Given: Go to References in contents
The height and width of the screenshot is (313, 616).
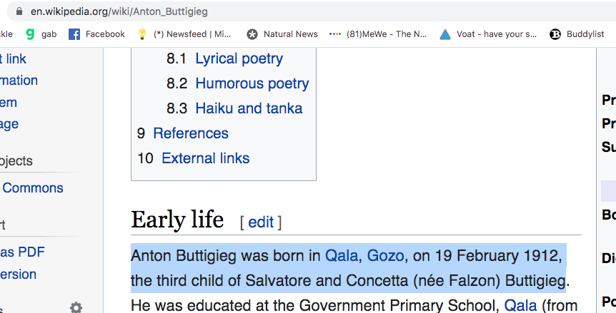Looking at the screenshot, I should pyautogui.click(x=191, y=133).
